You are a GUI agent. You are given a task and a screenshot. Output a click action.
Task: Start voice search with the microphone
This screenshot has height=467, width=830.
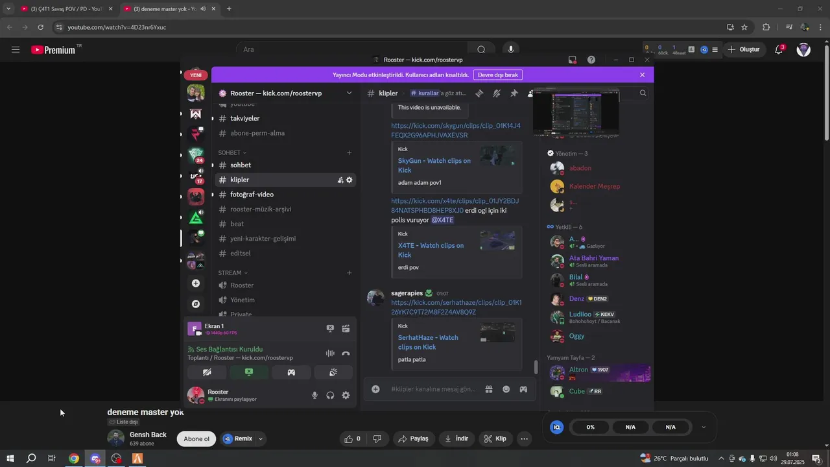(x=511, y=49)
